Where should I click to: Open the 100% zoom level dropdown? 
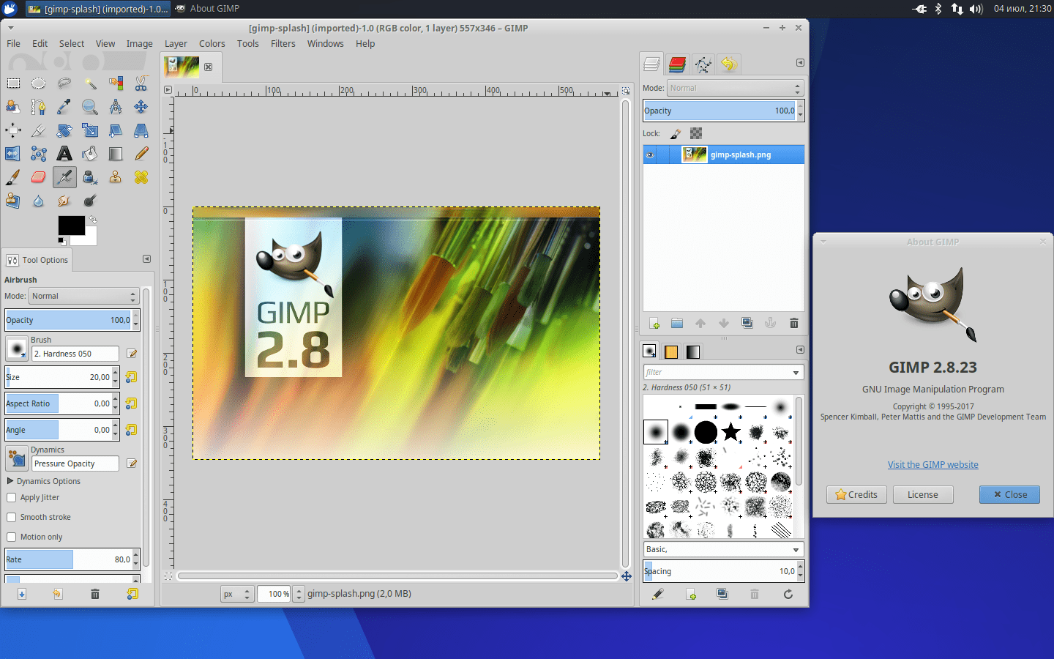pos(299,594)
